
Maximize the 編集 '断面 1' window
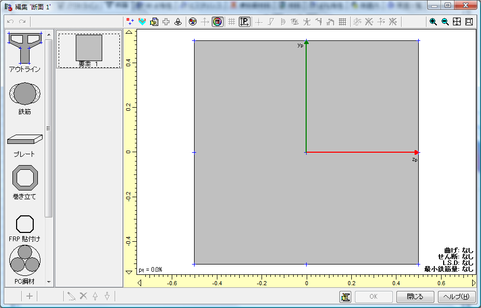(x=448, y=5)
